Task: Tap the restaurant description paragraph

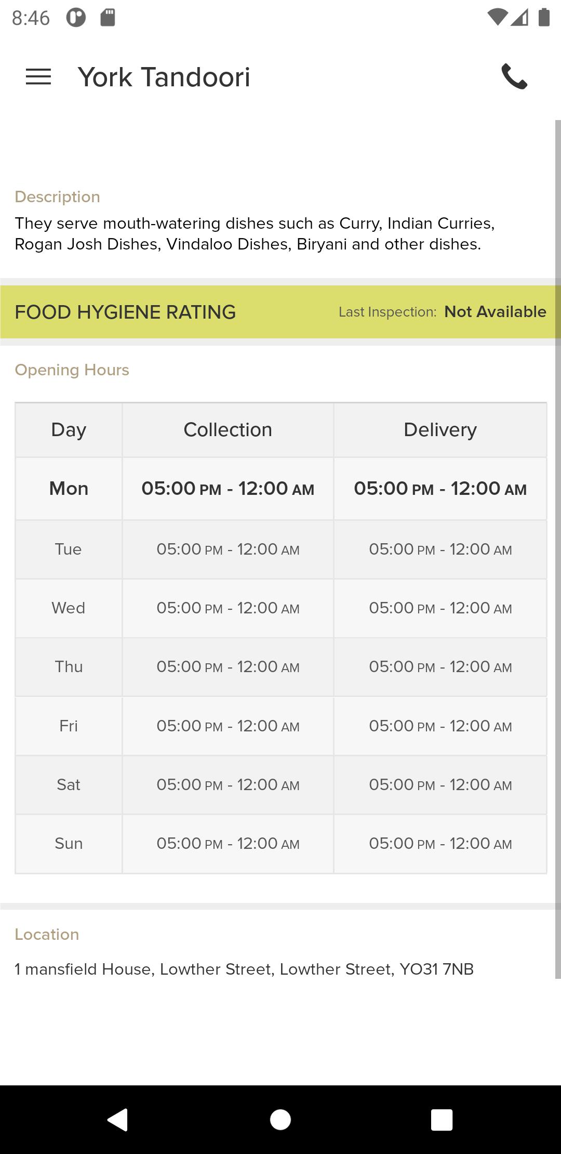Action: (255, 233)
